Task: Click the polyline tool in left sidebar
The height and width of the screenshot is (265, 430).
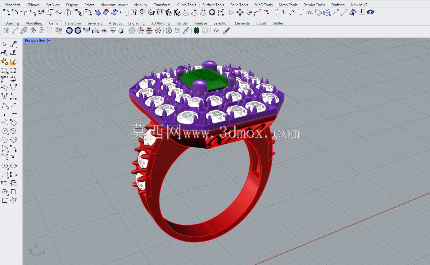Action: coord(4,105)
